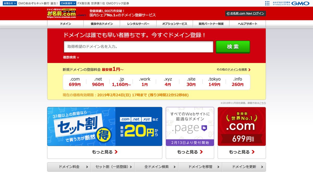This screenshot has width=313, height=177.
Task: Select the .site 30円 domain price
Action: 191,82
